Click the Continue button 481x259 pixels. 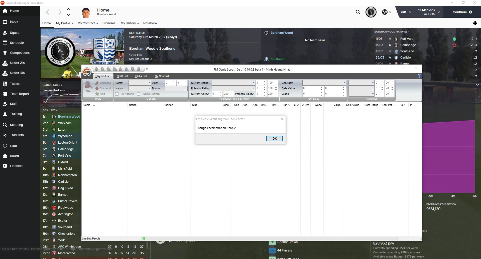[462, 12]
